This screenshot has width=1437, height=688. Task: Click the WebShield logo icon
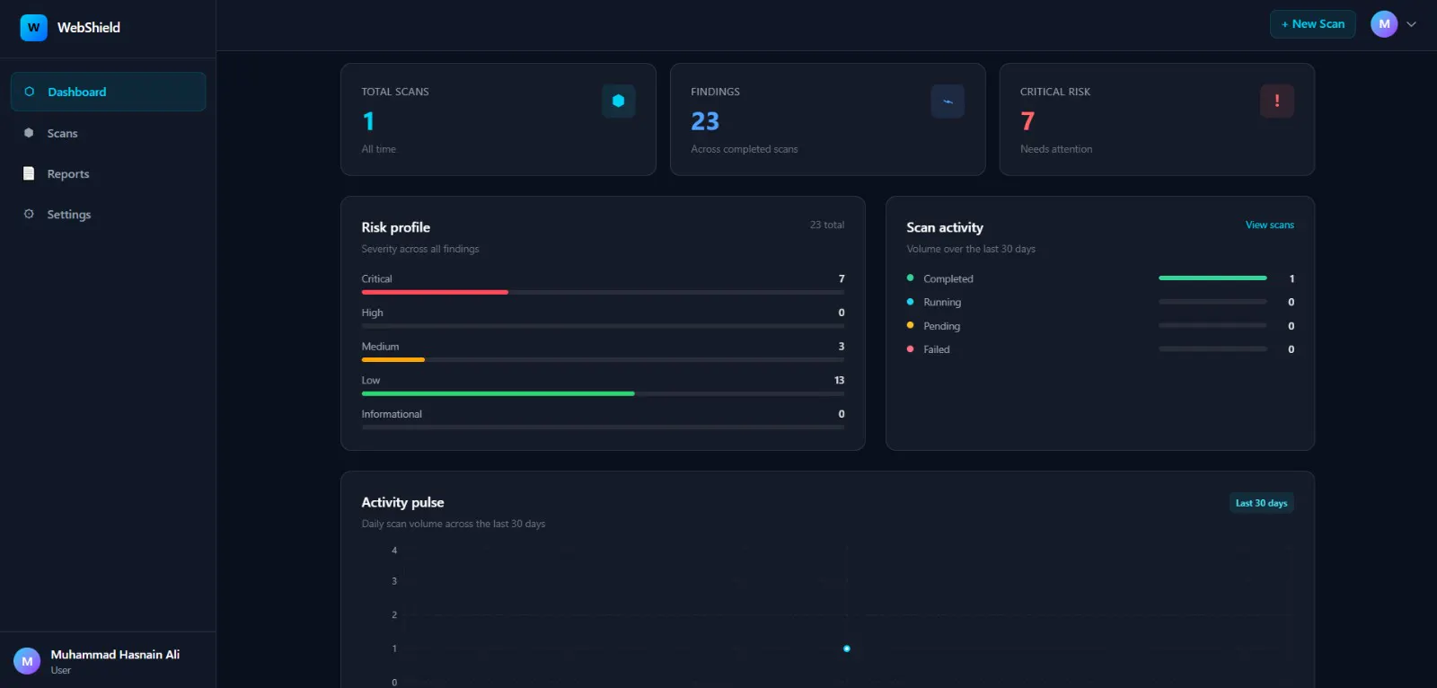point(33,28)
